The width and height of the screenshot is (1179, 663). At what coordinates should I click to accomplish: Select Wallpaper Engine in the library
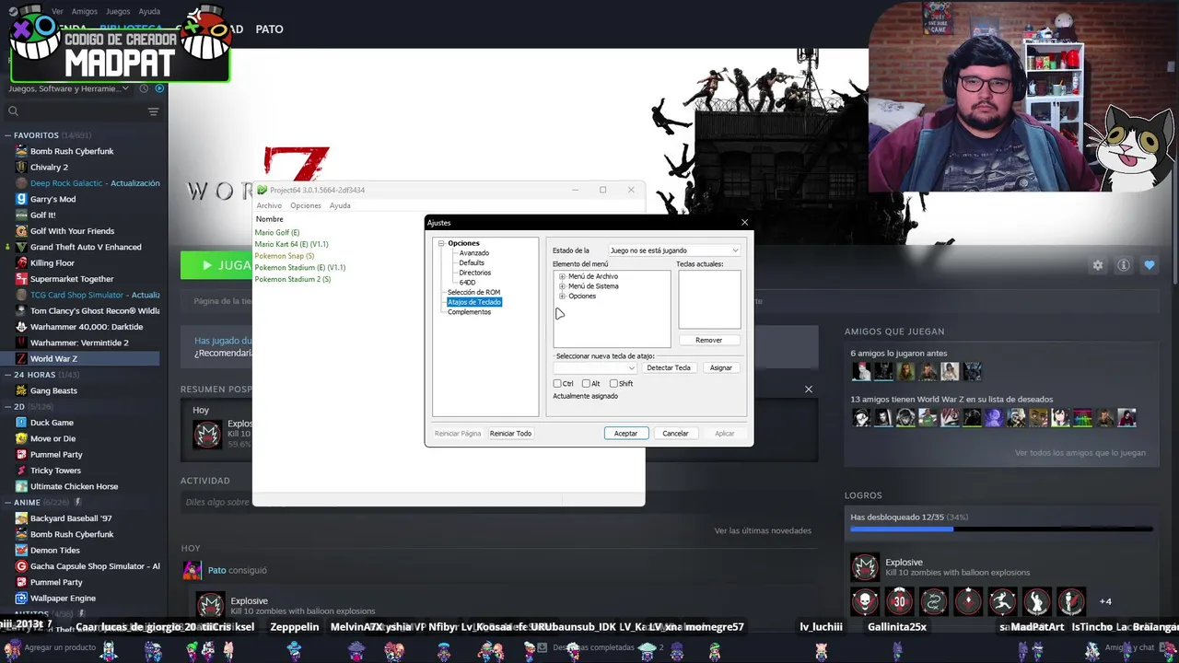click(x=63, y=599)
